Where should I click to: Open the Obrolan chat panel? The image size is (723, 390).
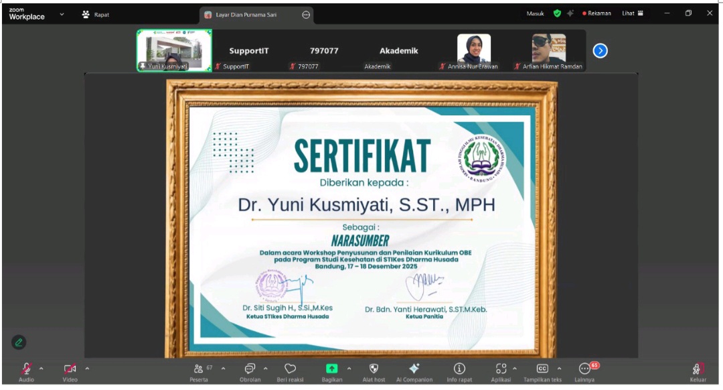pyautogui.click(x=250, y=369)
